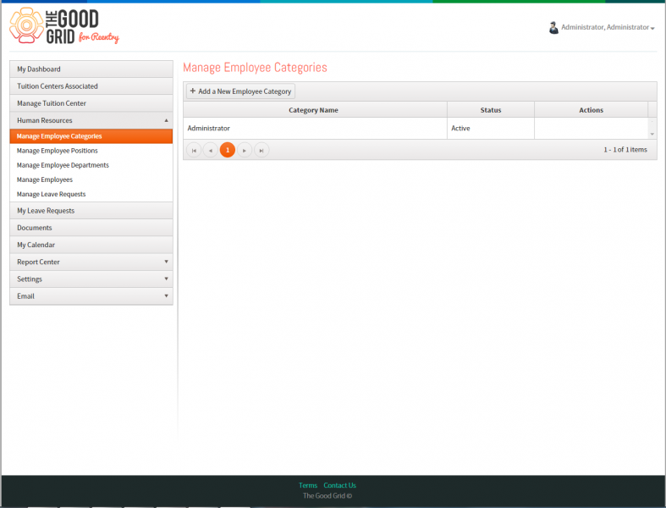
Task: Expand the Report Center section
Action: (91, 262)
